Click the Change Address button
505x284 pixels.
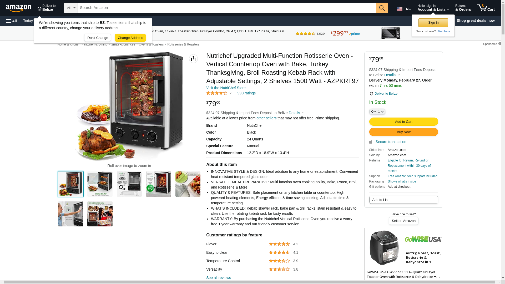[130, 38]
